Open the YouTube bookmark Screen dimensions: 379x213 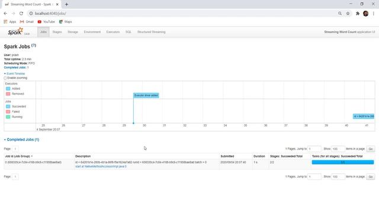pos(46,22)
